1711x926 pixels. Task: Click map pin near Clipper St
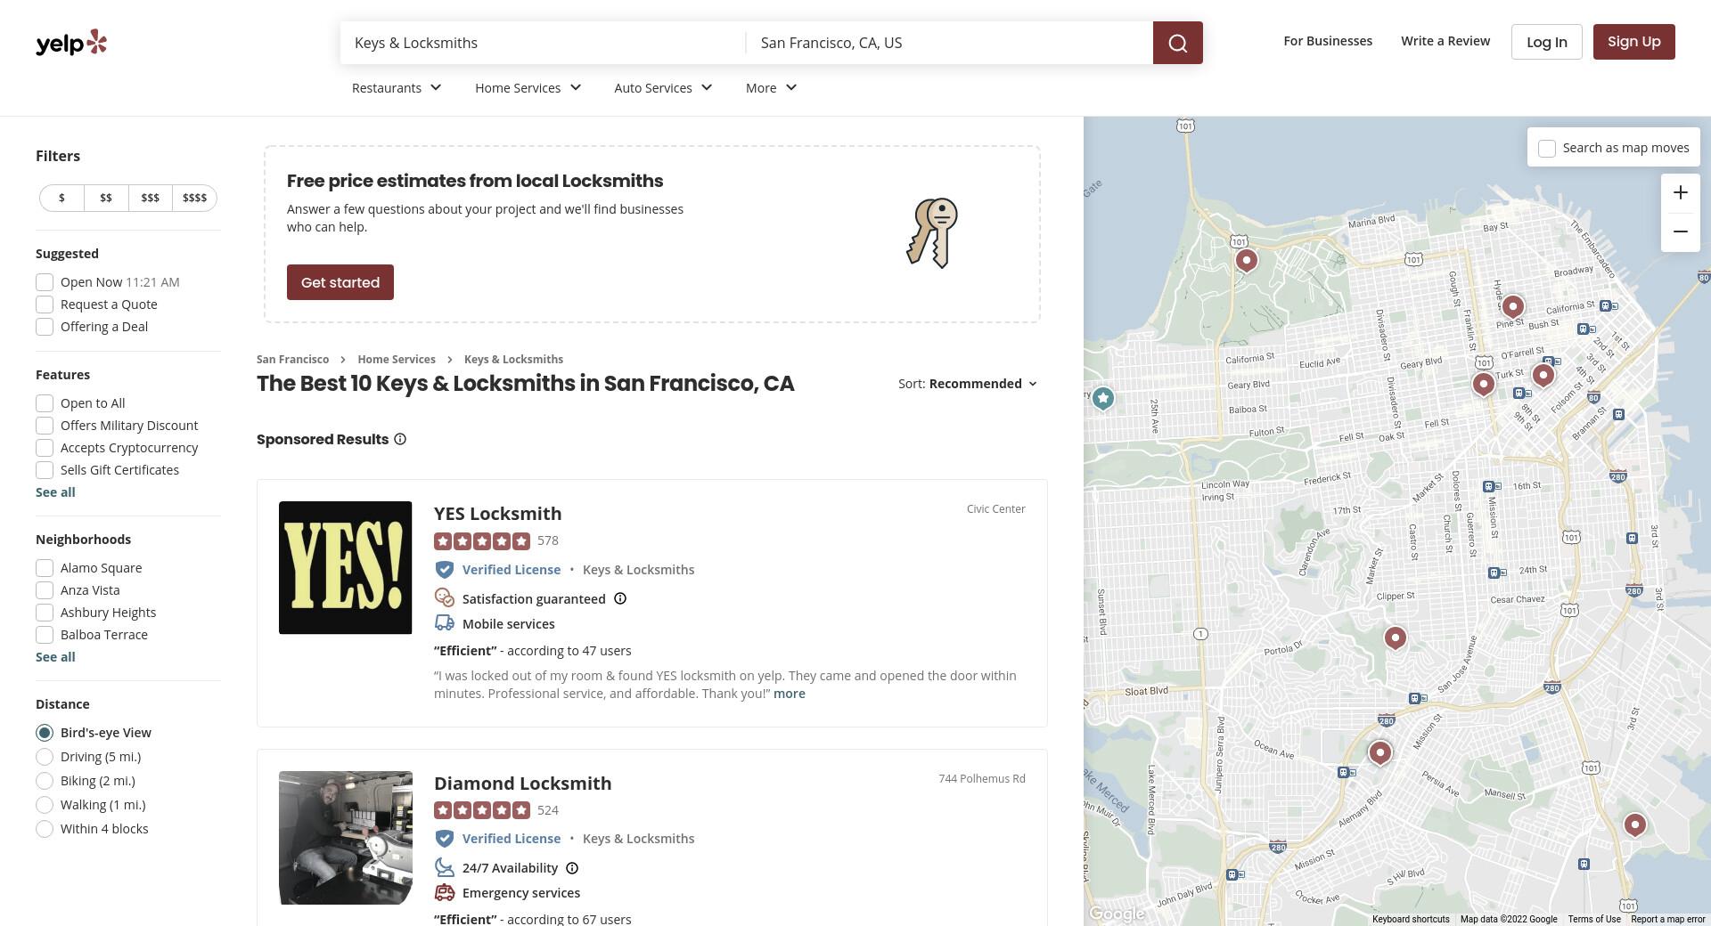1395,638
